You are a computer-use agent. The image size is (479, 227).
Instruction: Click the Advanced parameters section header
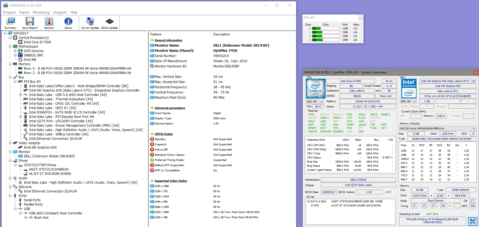pyautogui.click(x=170, y=108)
